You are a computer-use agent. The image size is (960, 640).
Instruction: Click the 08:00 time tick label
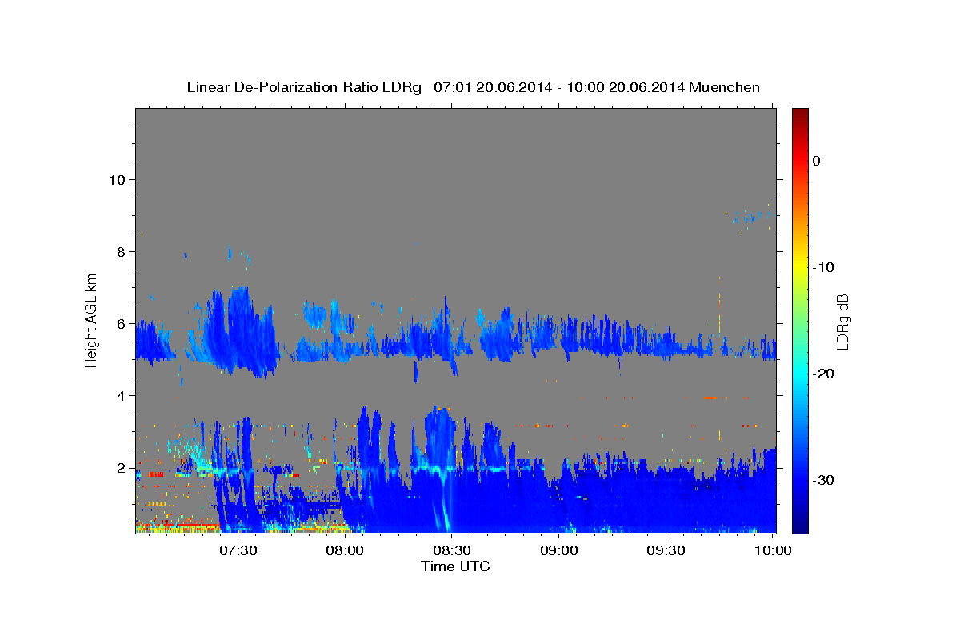[x=346, y=550]
